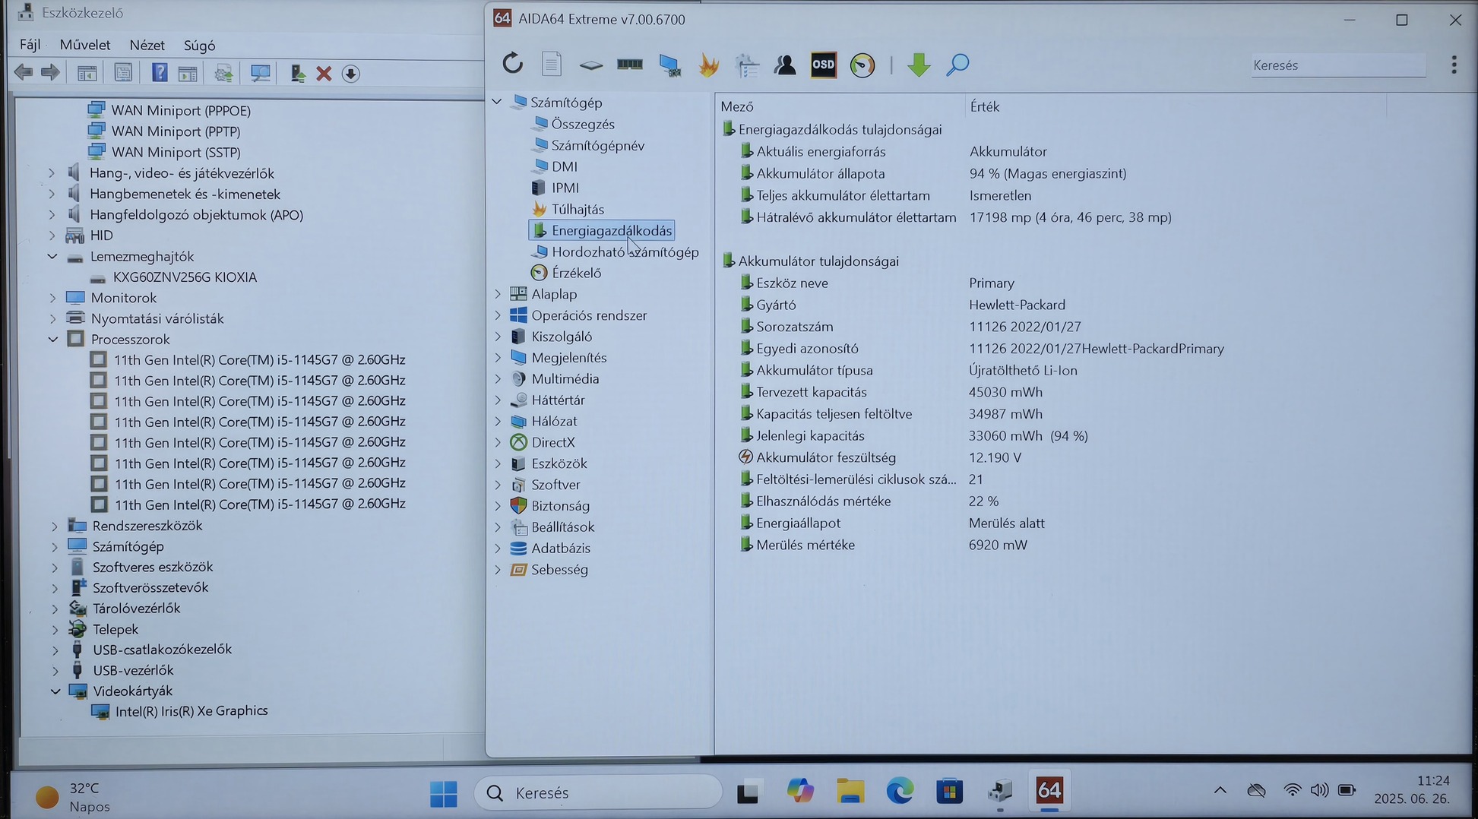Screen dimensions: 1478x819
Task: Select DMI in the AIDA64 tree
Action: (x=565, y=166)
